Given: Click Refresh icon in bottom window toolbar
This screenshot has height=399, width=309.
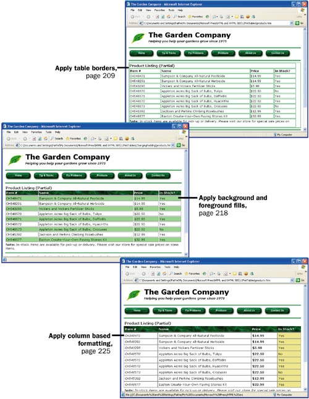Looking at the screenshot, I should coord(159,274).
